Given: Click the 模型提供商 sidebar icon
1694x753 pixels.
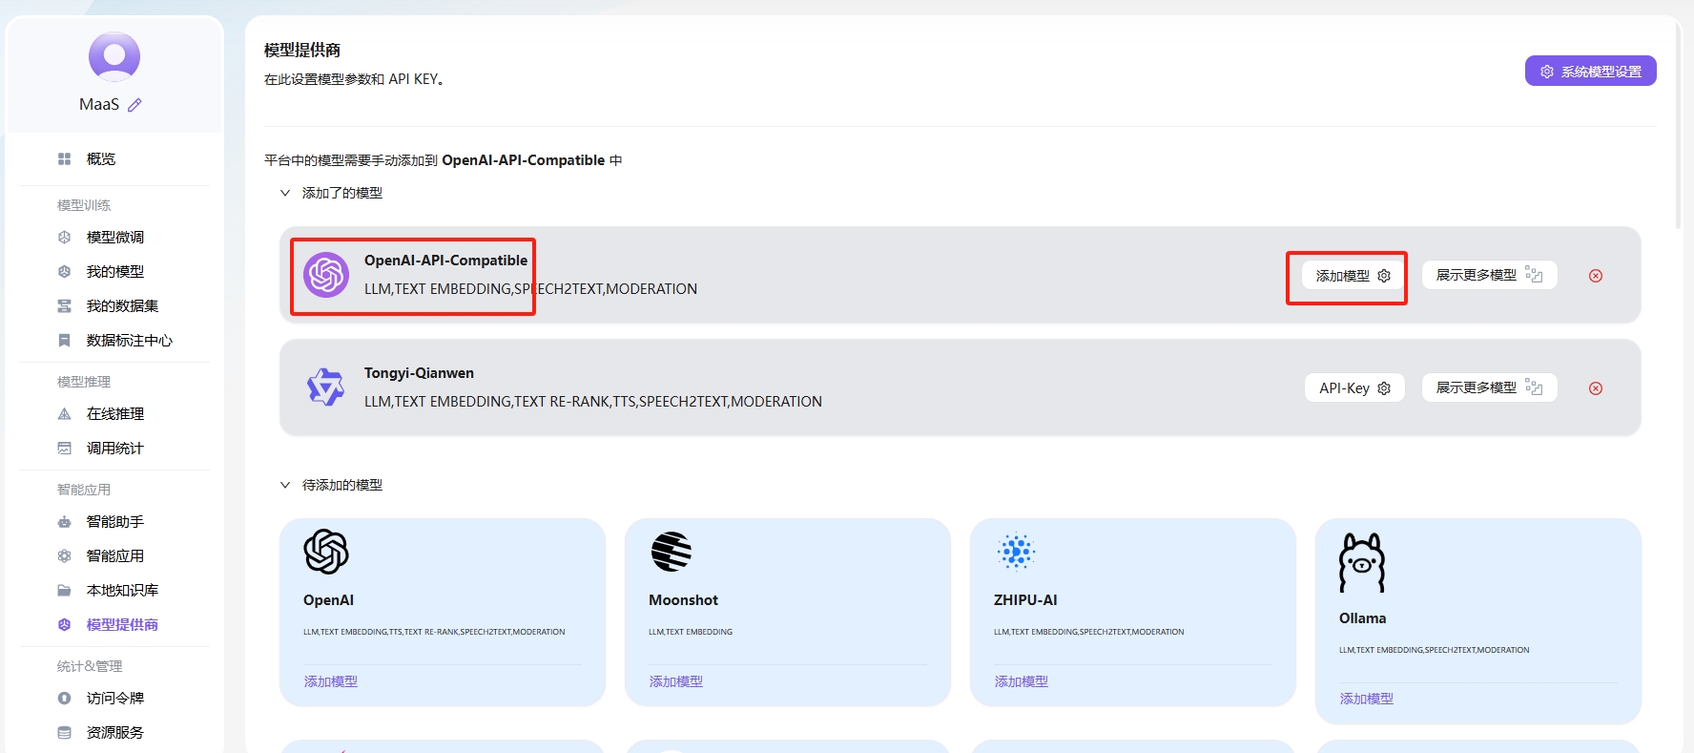Looking at the screenshot, I should pyautogui.click(x=65, y=625).
